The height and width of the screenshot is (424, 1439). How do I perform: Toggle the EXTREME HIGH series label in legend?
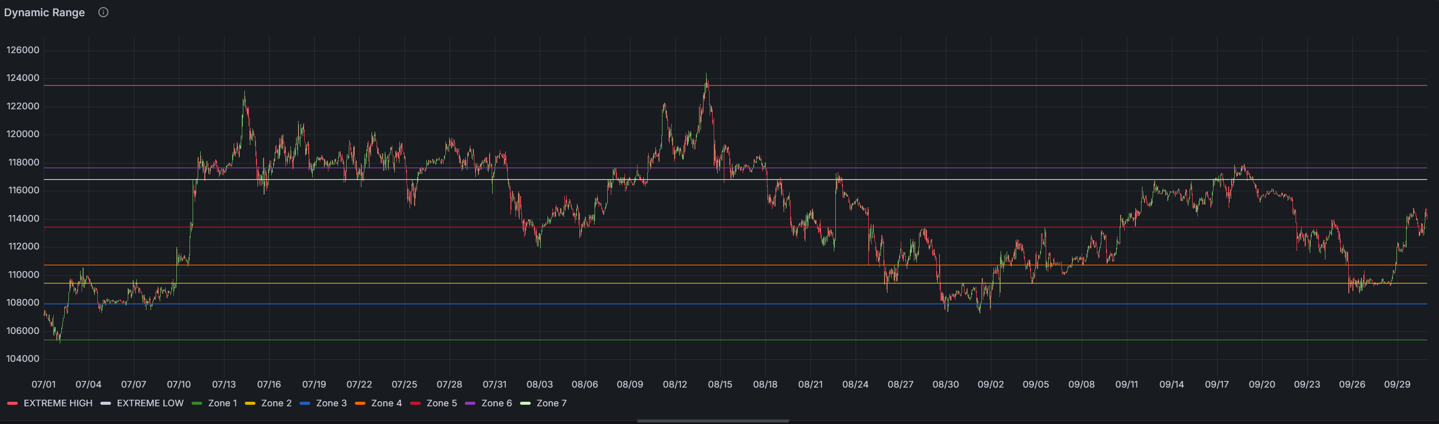tap(58, 403)
